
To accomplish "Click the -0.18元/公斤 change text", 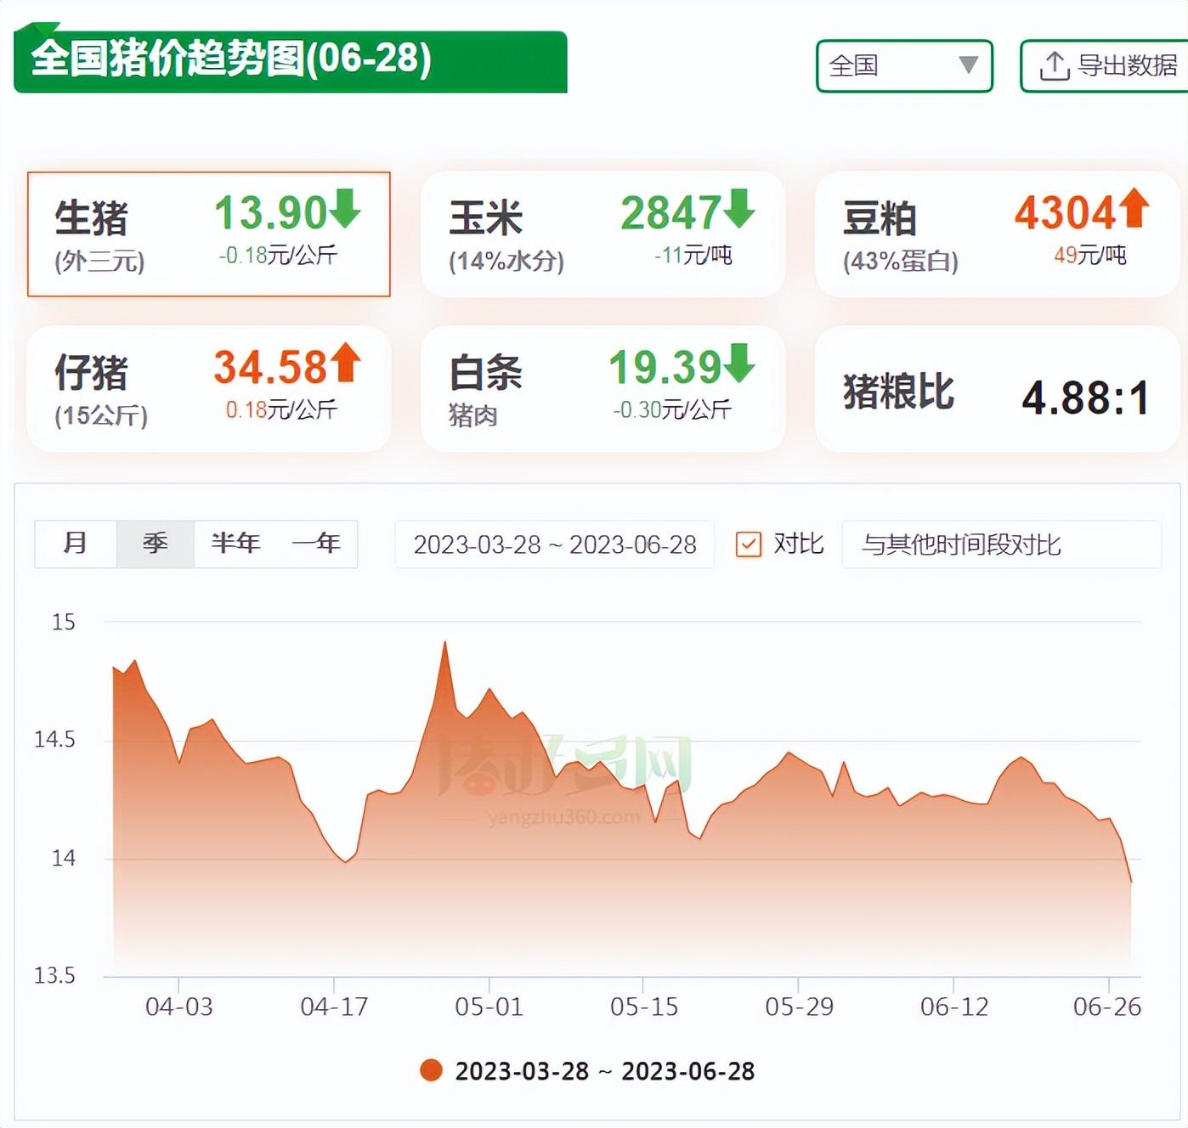I will click(x=278, y=255).
